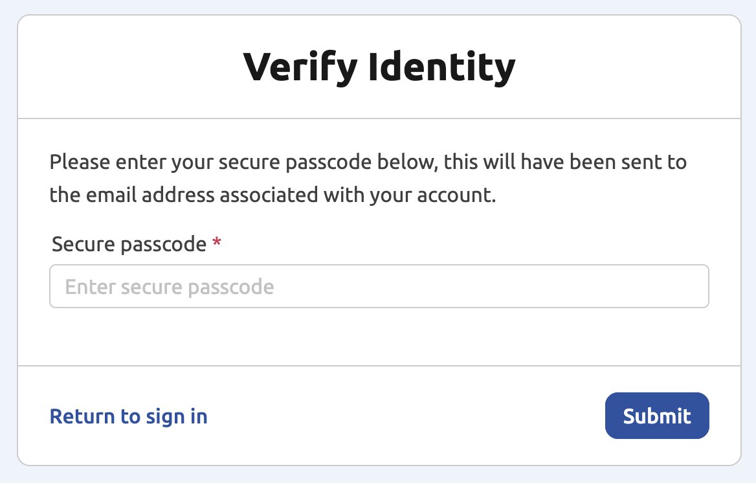Image resolution: width=756 pixels, height=483 pixels.
Task: Click the passcode field border
Action: (379, 266)
